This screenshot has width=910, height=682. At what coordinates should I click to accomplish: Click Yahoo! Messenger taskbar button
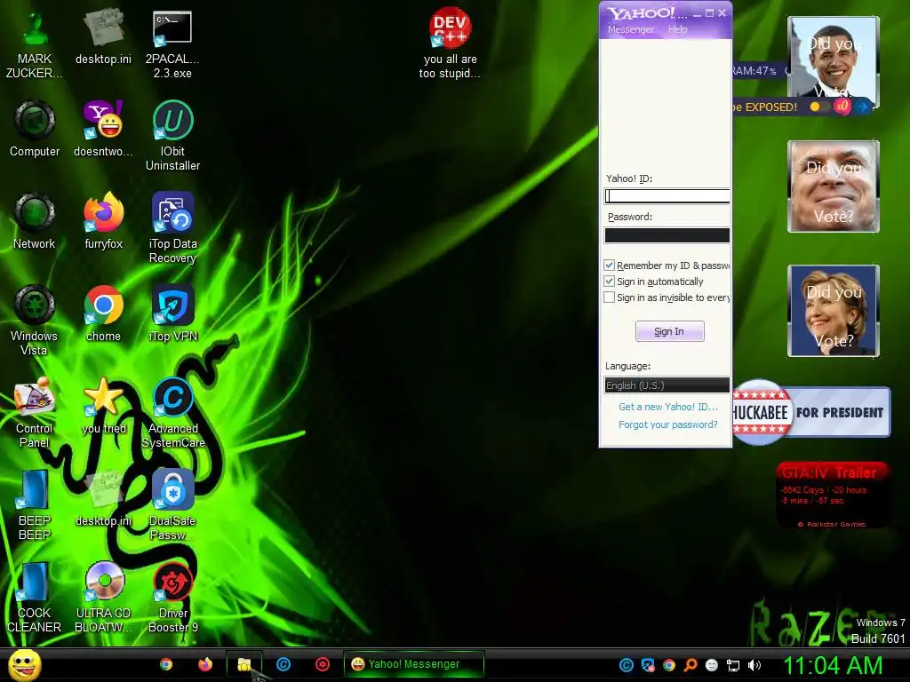[x=414, y=664]
